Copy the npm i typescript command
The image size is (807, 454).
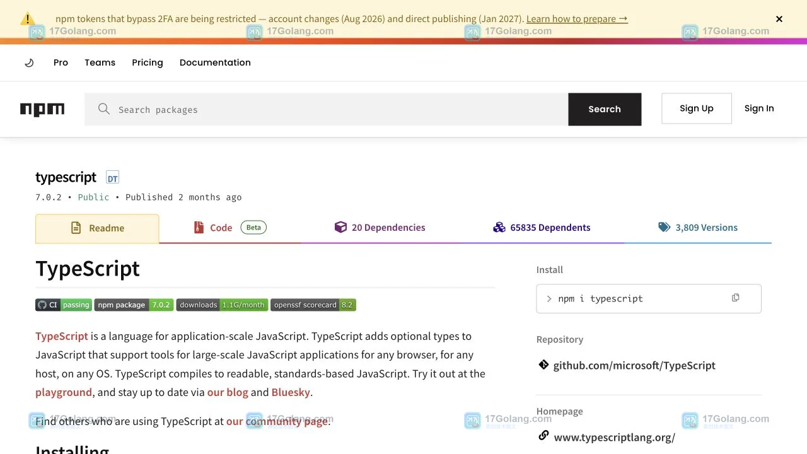point(735,298)
